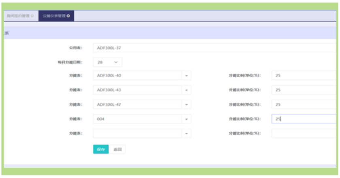Image resolution: width=340 pixels, height=178 pixels.
Task: Click the empty 分摊表 selection box
Action: [x=138, y=133]
